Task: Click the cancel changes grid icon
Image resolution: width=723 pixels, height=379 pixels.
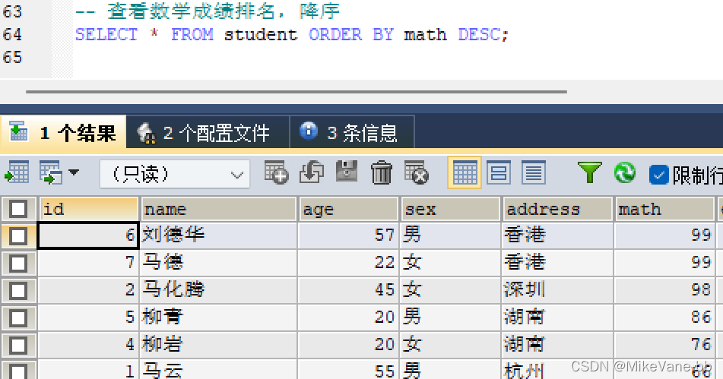Action: pos(417,172)
